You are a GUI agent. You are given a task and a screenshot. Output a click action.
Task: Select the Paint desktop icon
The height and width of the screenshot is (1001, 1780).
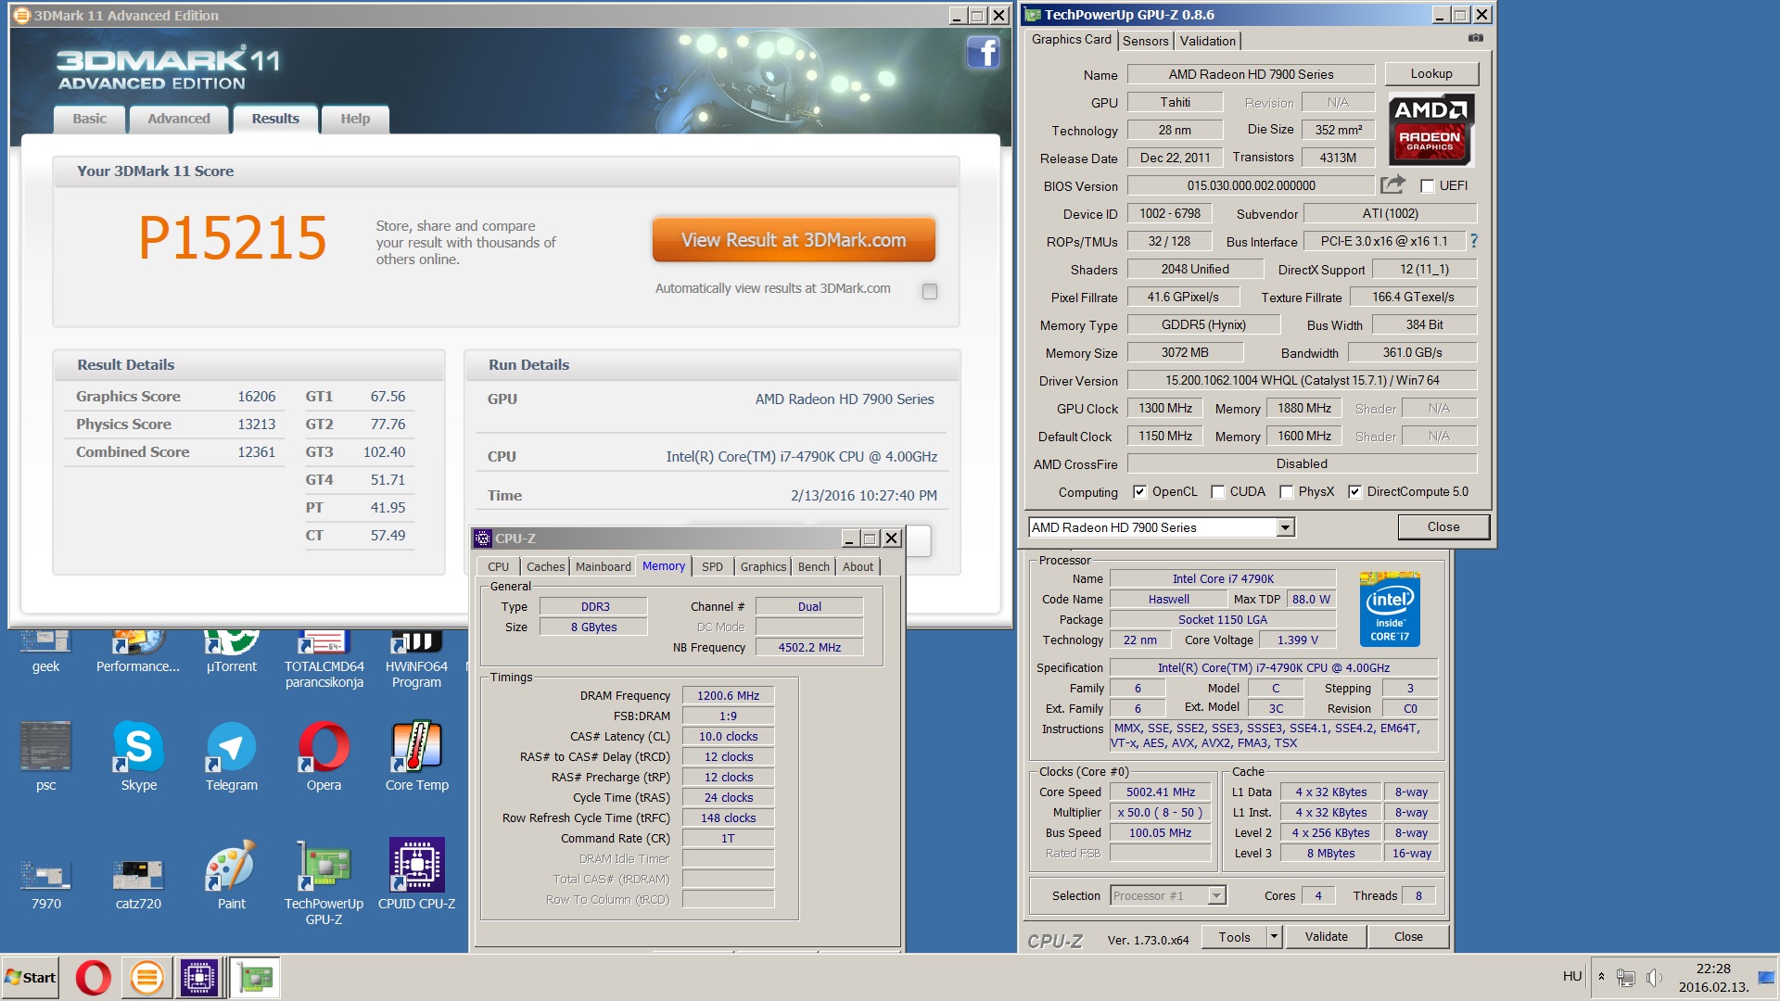(232, 876)
